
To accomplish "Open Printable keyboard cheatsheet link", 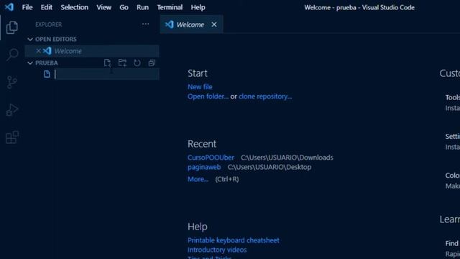I will pos(233,240).
